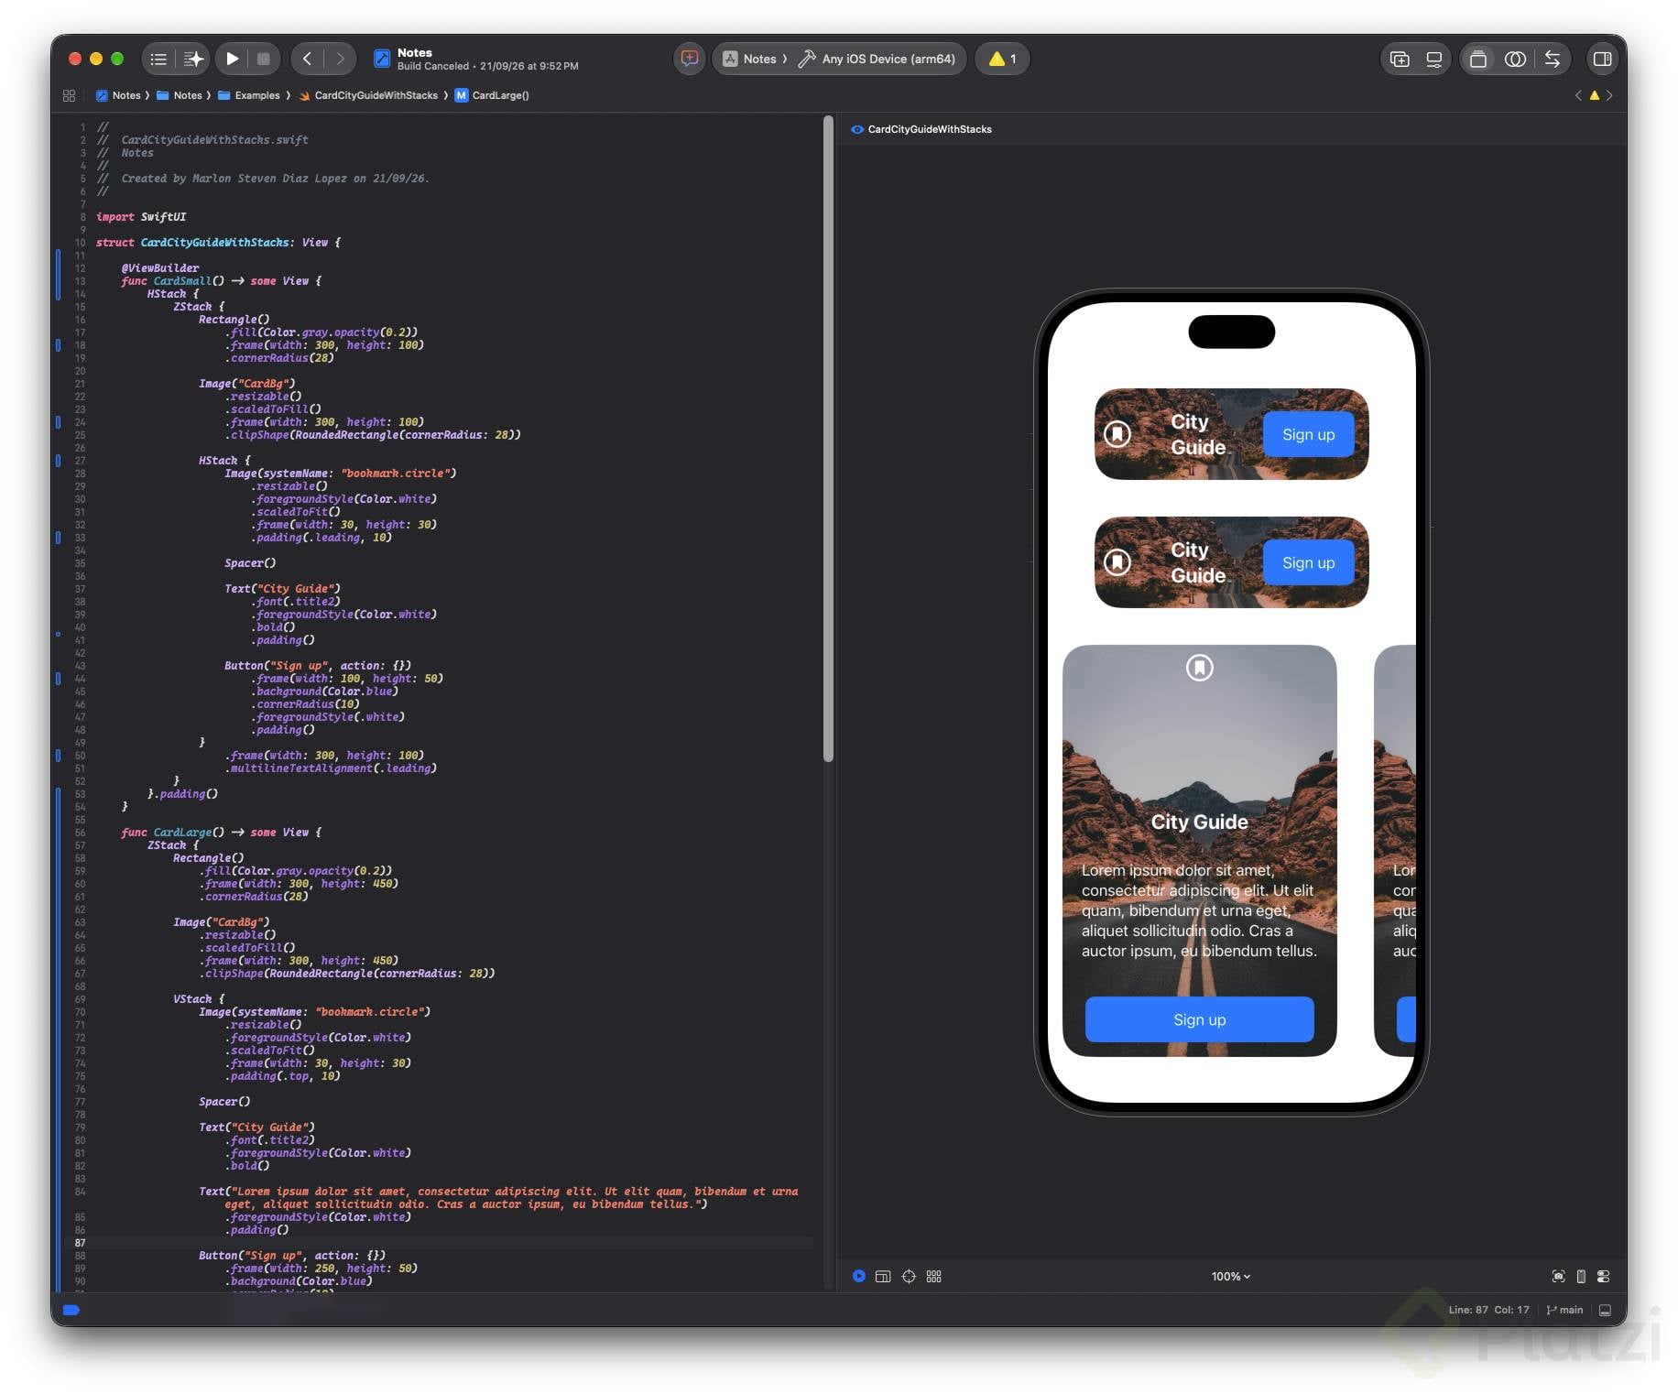Open the 100% zoom dropdown
The height and width of the screenshot is (1394, 1678).
pyautogui.click(x=1231, y=1276)
